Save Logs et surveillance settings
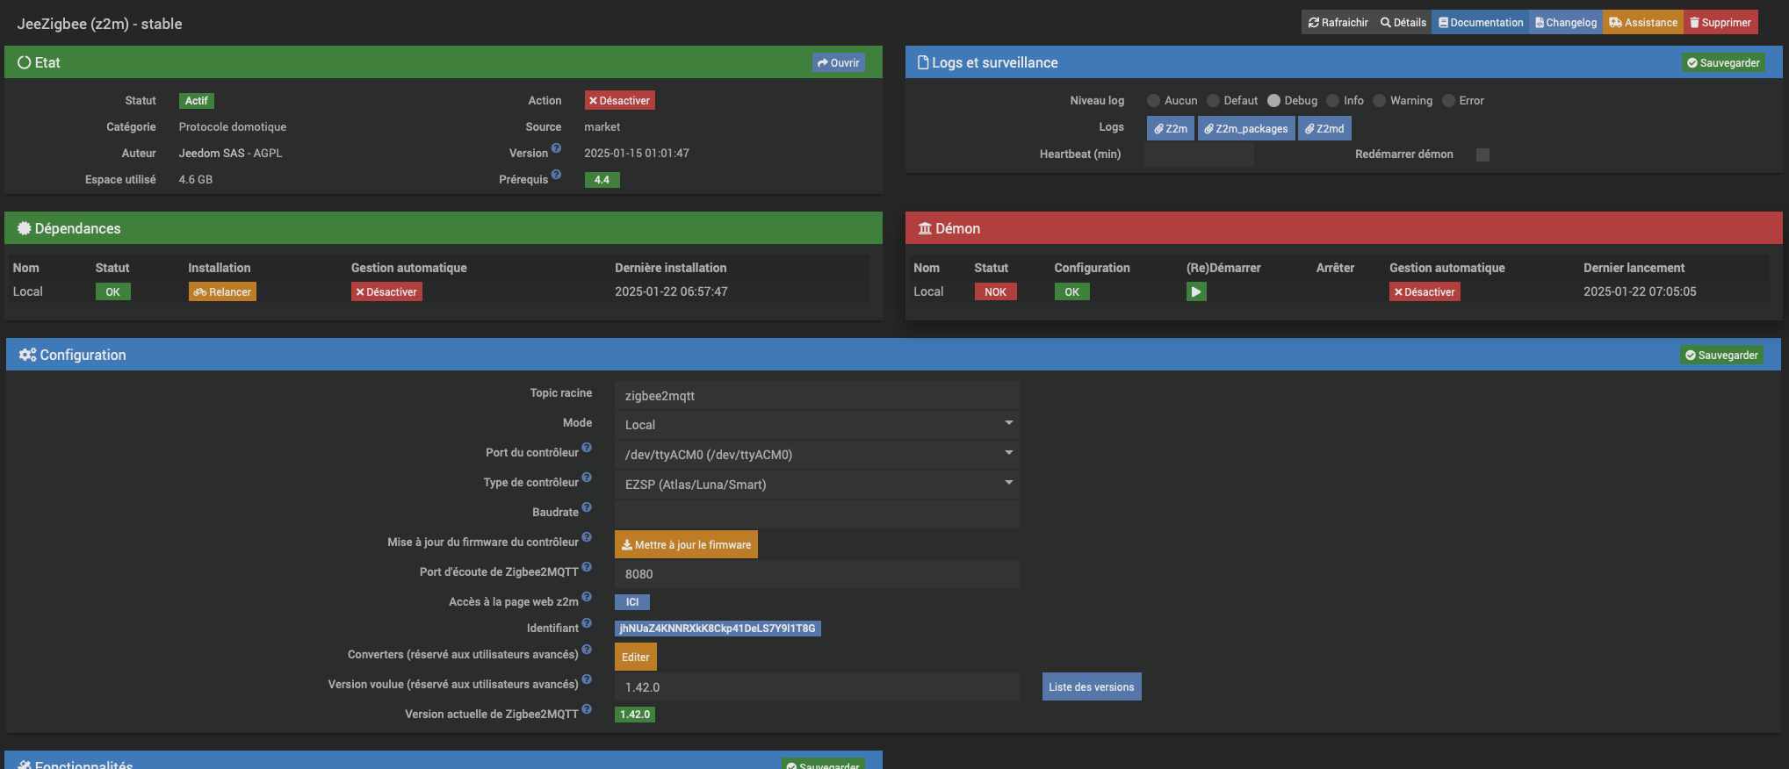This screenshot has height=769, width=1789. [1723, 62]
